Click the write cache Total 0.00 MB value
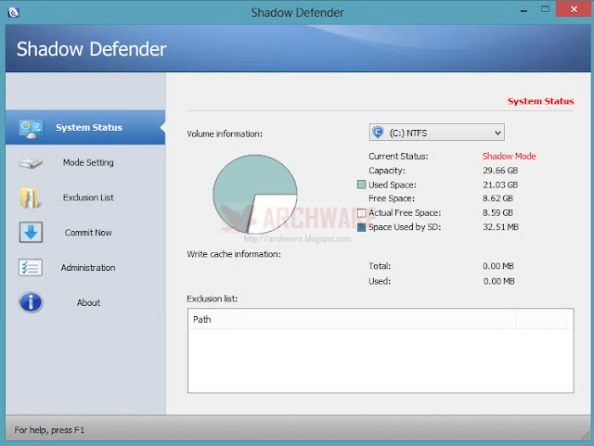Screen dimensions: 594x446 click(498, 266)
